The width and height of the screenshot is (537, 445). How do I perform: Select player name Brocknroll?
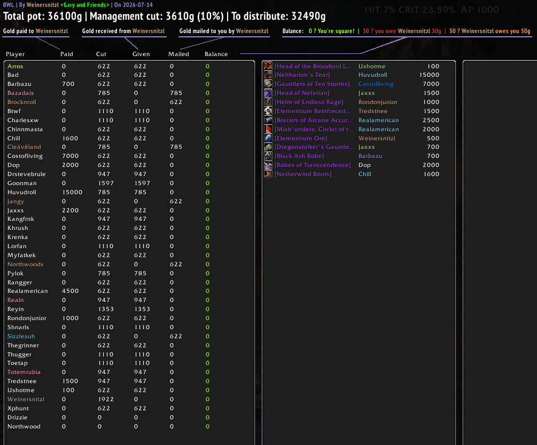click(22, 102)
